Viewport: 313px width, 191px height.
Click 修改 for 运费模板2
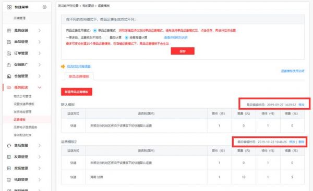click(292, 142)
